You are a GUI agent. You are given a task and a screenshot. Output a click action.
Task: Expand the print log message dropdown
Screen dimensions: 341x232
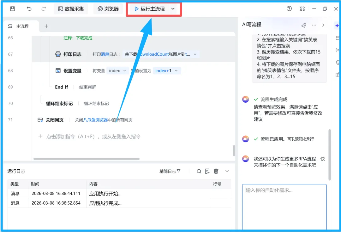coord(195,54)
